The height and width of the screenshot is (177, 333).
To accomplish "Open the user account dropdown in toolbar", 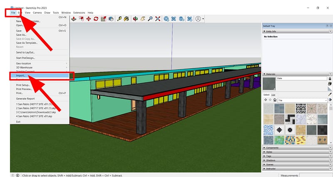I will pos(200,19).
